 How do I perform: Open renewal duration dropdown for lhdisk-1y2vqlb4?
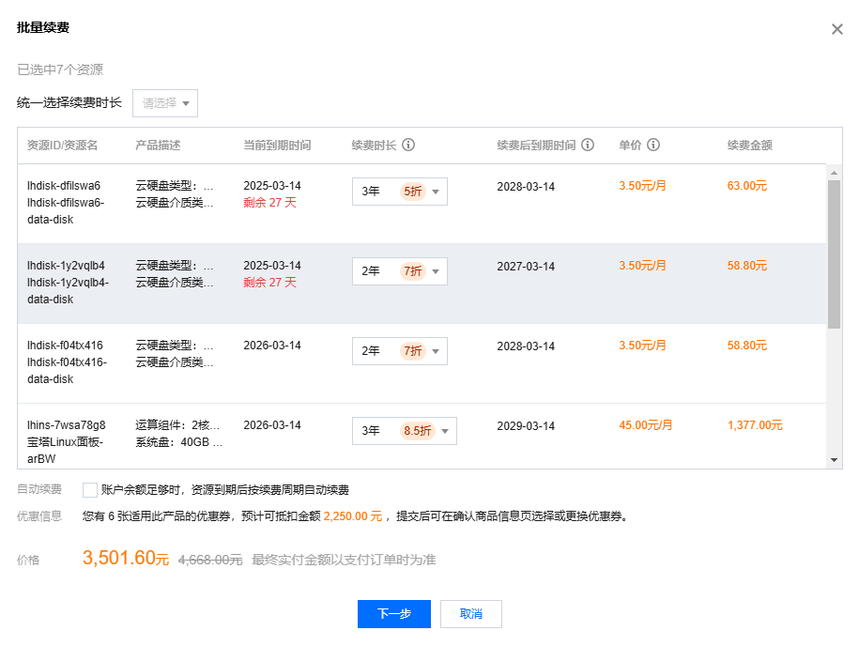399,271
